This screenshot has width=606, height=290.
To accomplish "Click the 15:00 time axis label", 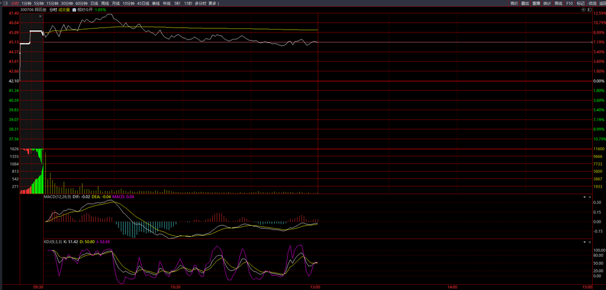I will (587, 287).
